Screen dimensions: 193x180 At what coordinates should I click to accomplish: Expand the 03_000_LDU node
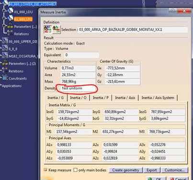pos(4,18)
